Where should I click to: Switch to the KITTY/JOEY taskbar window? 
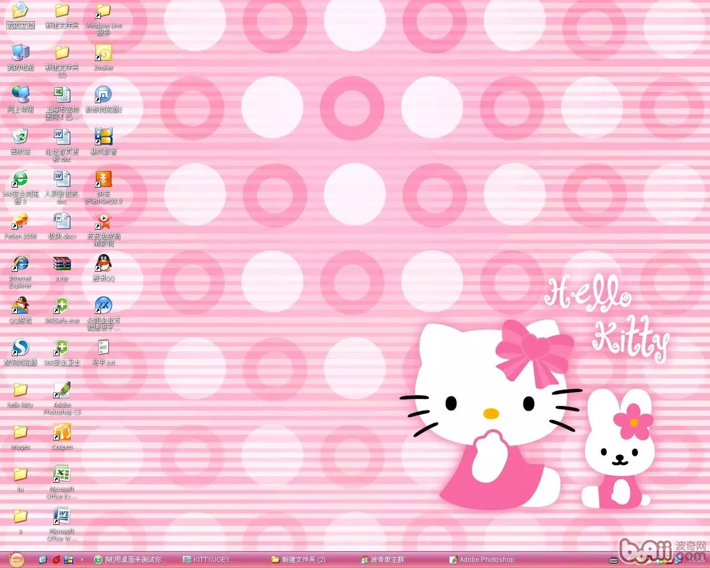coord(209,560)
